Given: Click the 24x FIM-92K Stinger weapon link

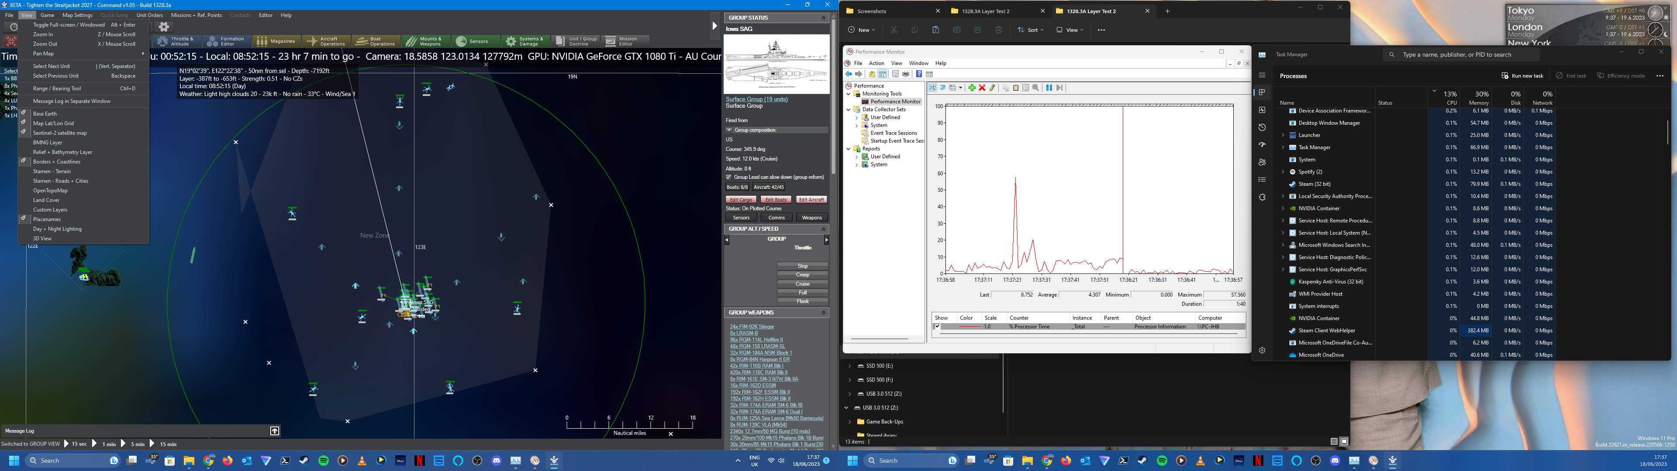Looking at the screenshot, I should 752,327.
